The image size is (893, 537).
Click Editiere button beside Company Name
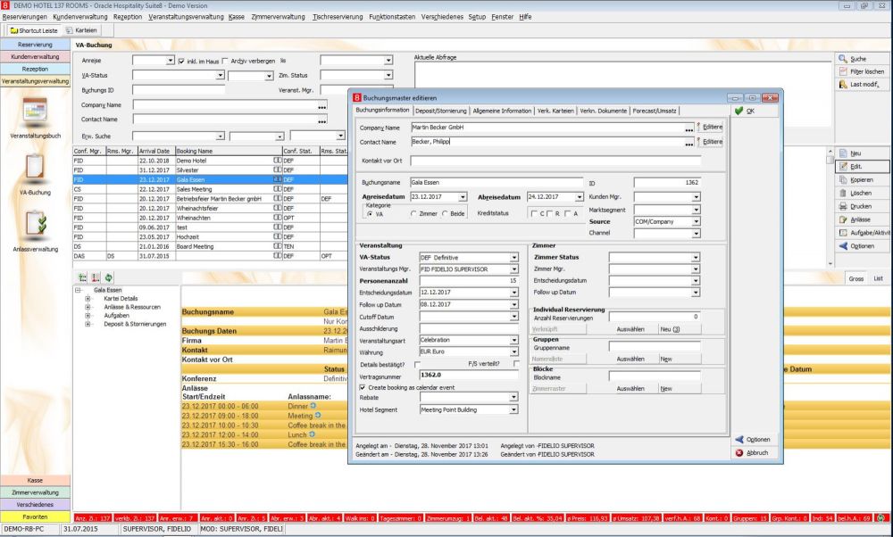(x=710, y=128)
